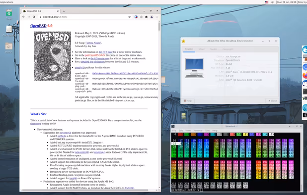Launch Thunderbird from the right dock
The height and width of the screenshot is (195, 307).
pos(305,84)
